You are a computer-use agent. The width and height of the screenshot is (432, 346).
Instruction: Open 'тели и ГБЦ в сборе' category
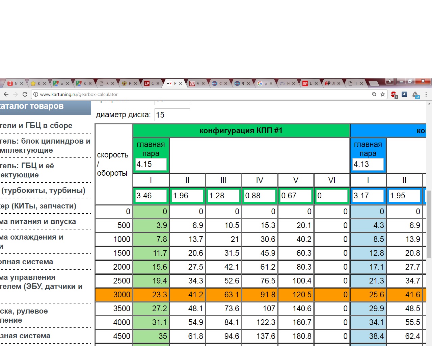point(36,125)
